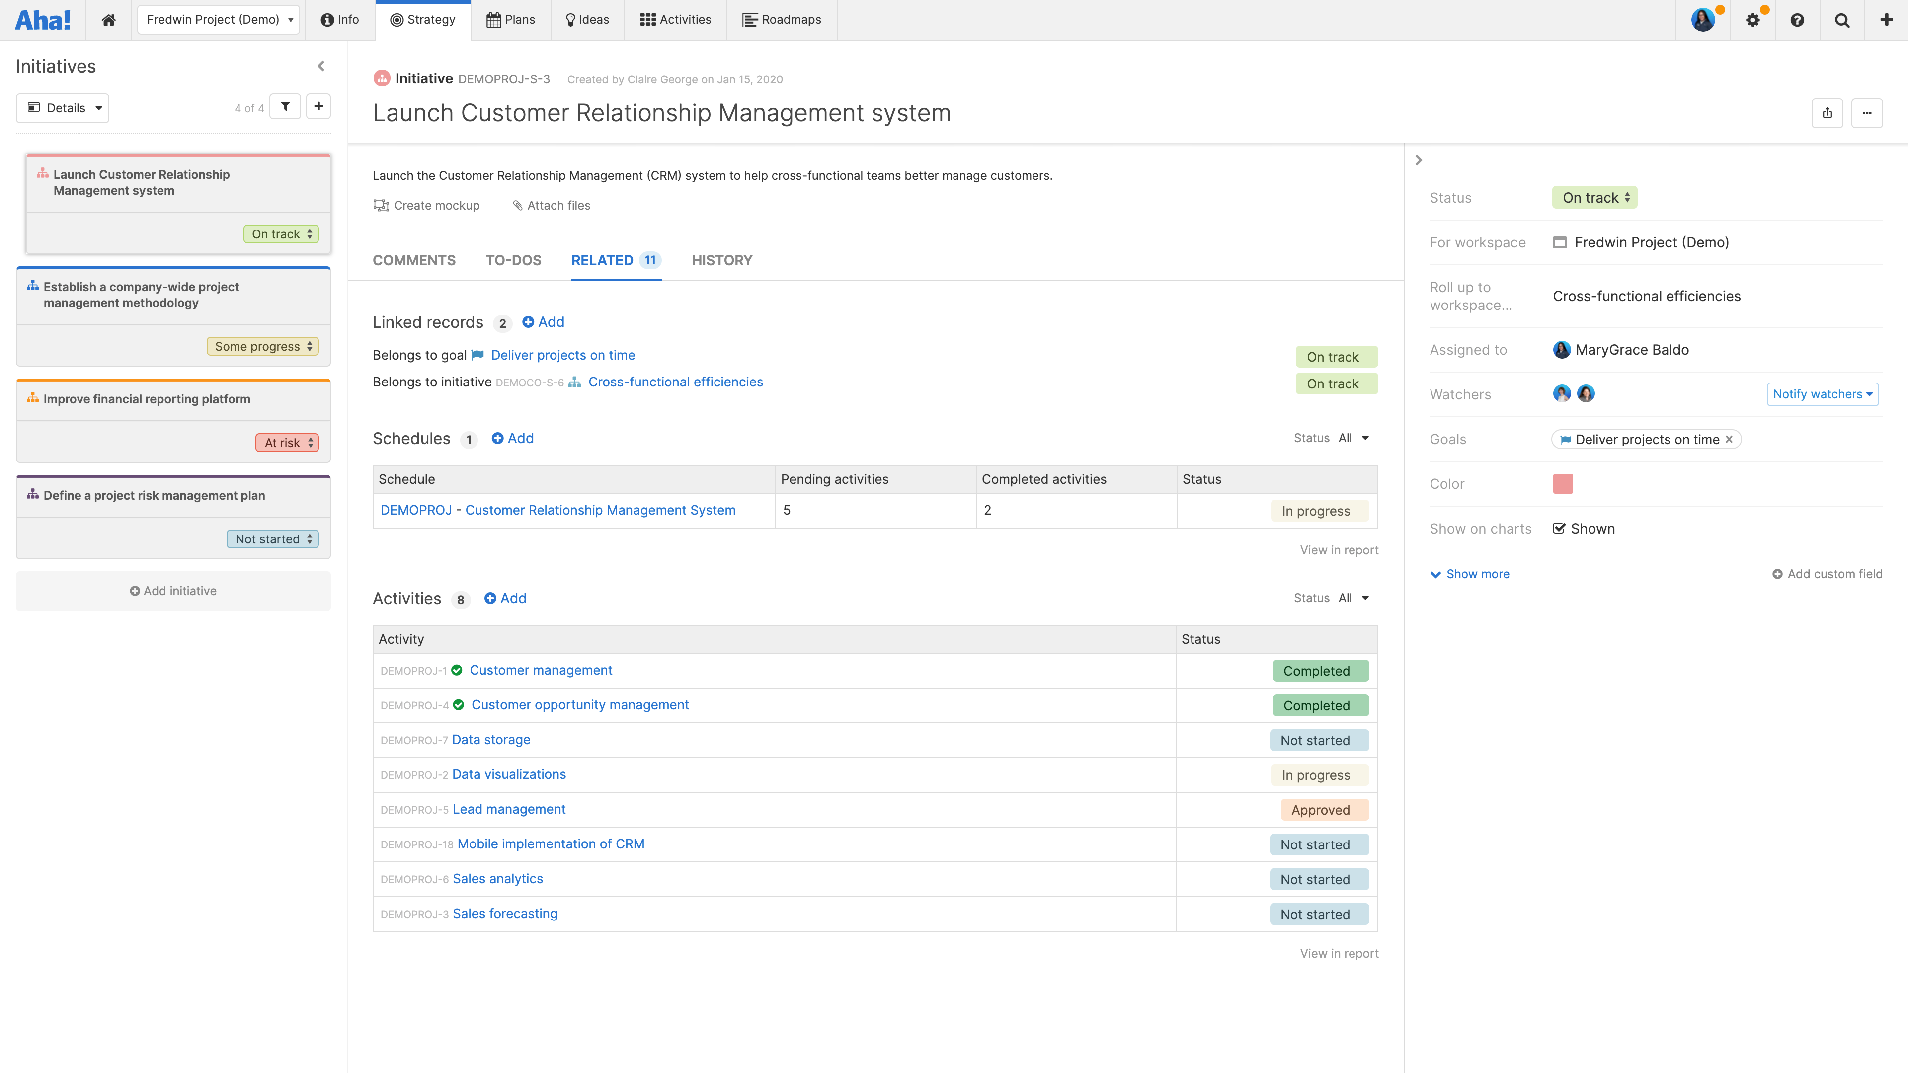
Task: Click the help question mark icon
Action: tap(1797, 20)
